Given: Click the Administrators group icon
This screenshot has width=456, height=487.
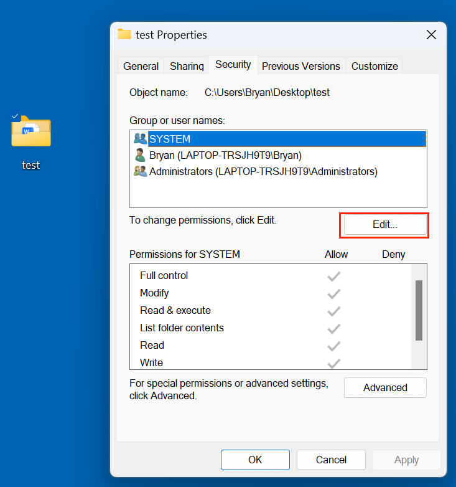Looking at the screenshot, I should (140, 171).
